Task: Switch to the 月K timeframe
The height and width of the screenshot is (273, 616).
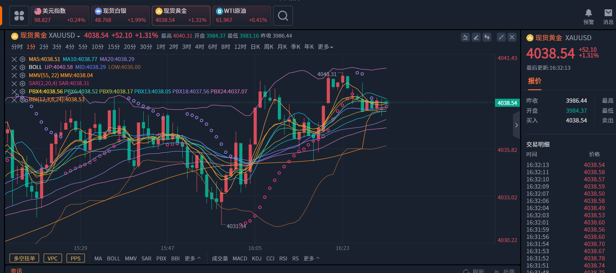Action: coord(282,47)
